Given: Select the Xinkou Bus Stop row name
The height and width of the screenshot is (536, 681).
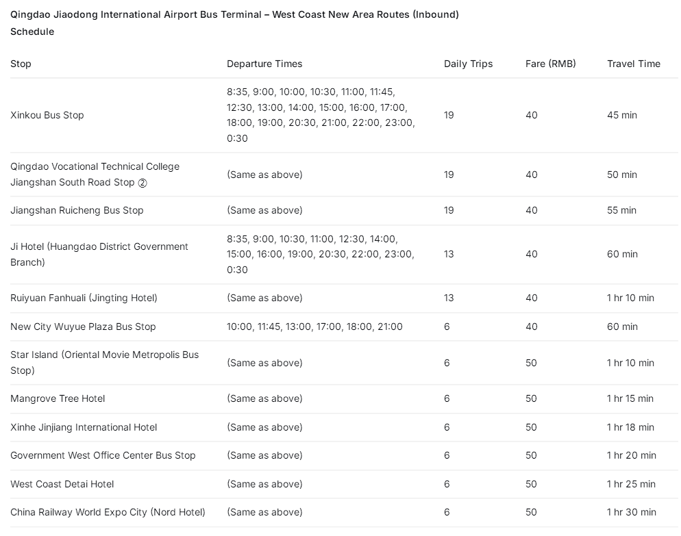Looking at the screenshot, I should (x=47, y=115).
